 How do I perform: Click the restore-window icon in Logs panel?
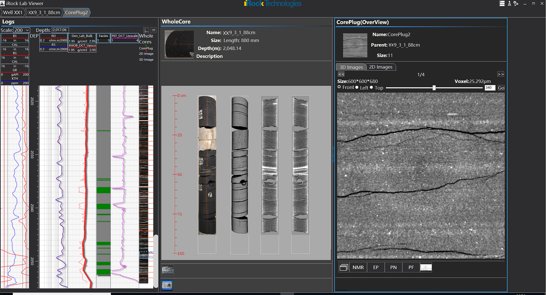(x=153, y=30)
